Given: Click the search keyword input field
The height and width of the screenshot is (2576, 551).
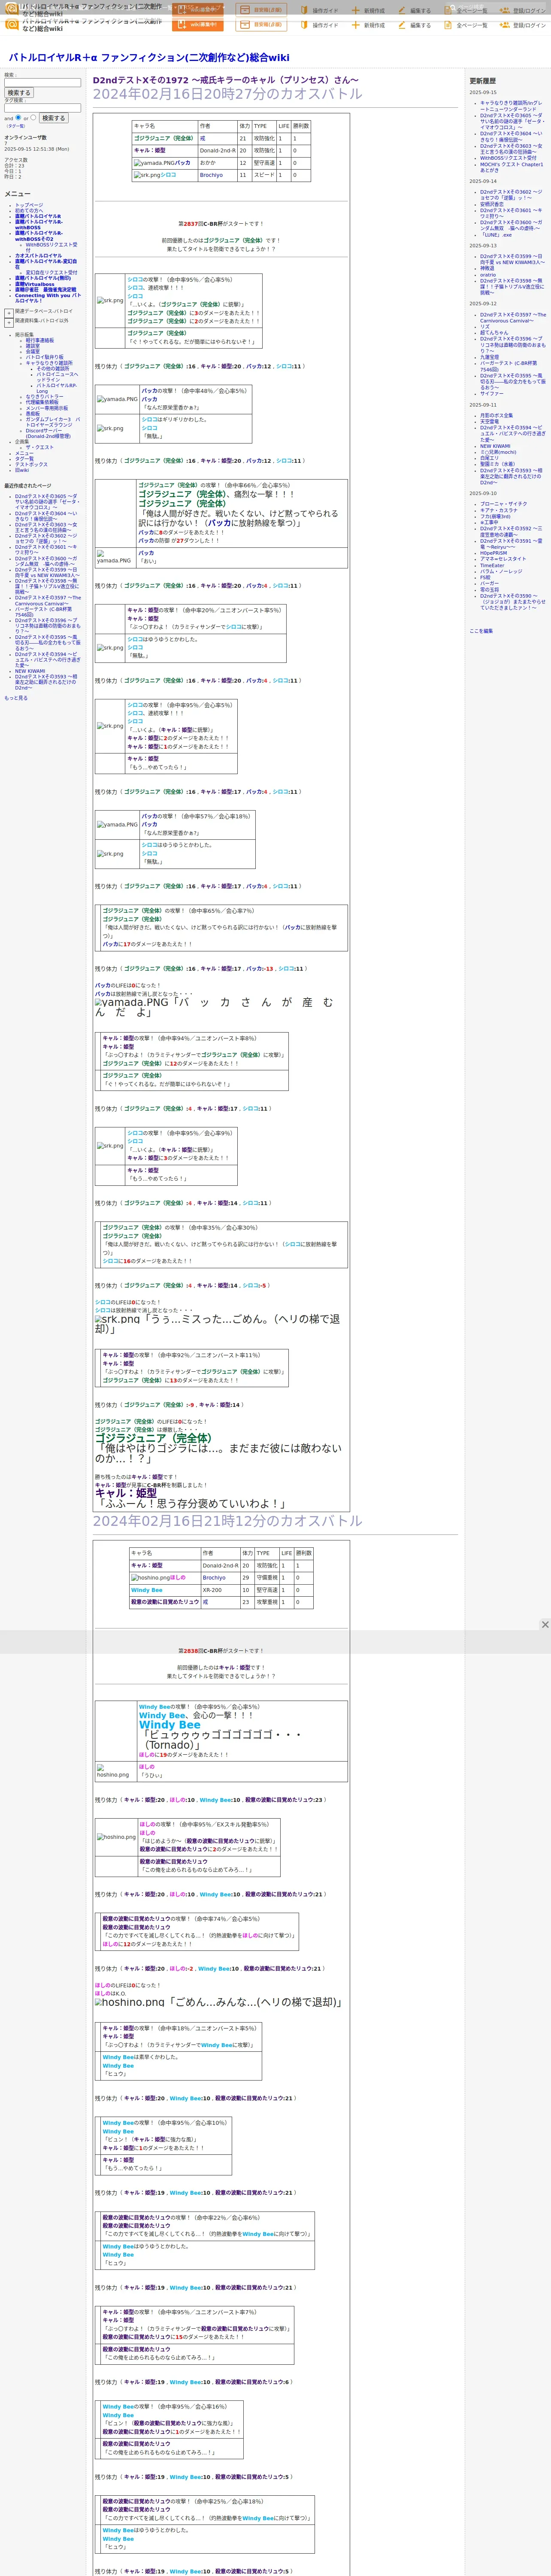Looking at the screenshot, I should pyautogui.click(x=42, y=83).
